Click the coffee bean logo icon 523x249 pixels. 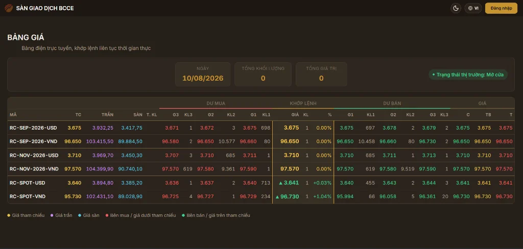point(9,8)
